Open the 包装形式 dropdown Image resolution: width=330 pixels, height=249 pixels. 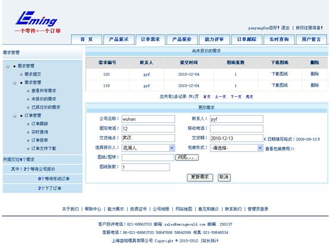[x=236, y=148]
